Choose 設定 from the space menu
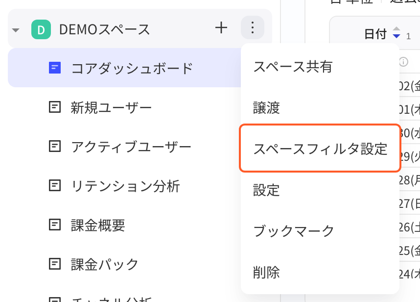Image resolution: width=420 pixels, height=302 pixels. (320, 190)
